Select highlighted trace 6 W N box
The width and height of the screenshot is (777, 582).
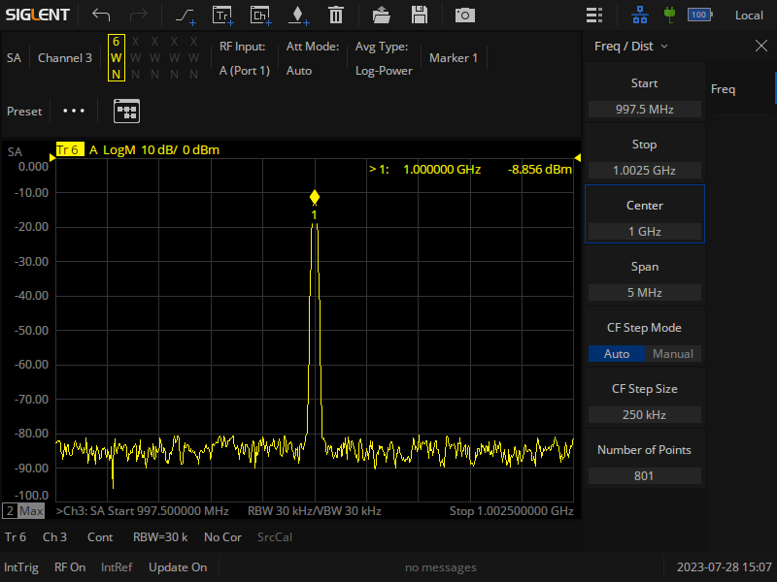(x=116, y=57)
